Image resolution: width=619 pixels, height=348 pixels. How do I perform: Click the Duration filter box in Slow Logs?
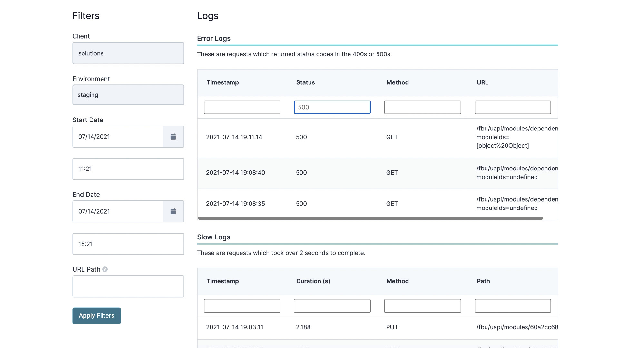(332, 305)
